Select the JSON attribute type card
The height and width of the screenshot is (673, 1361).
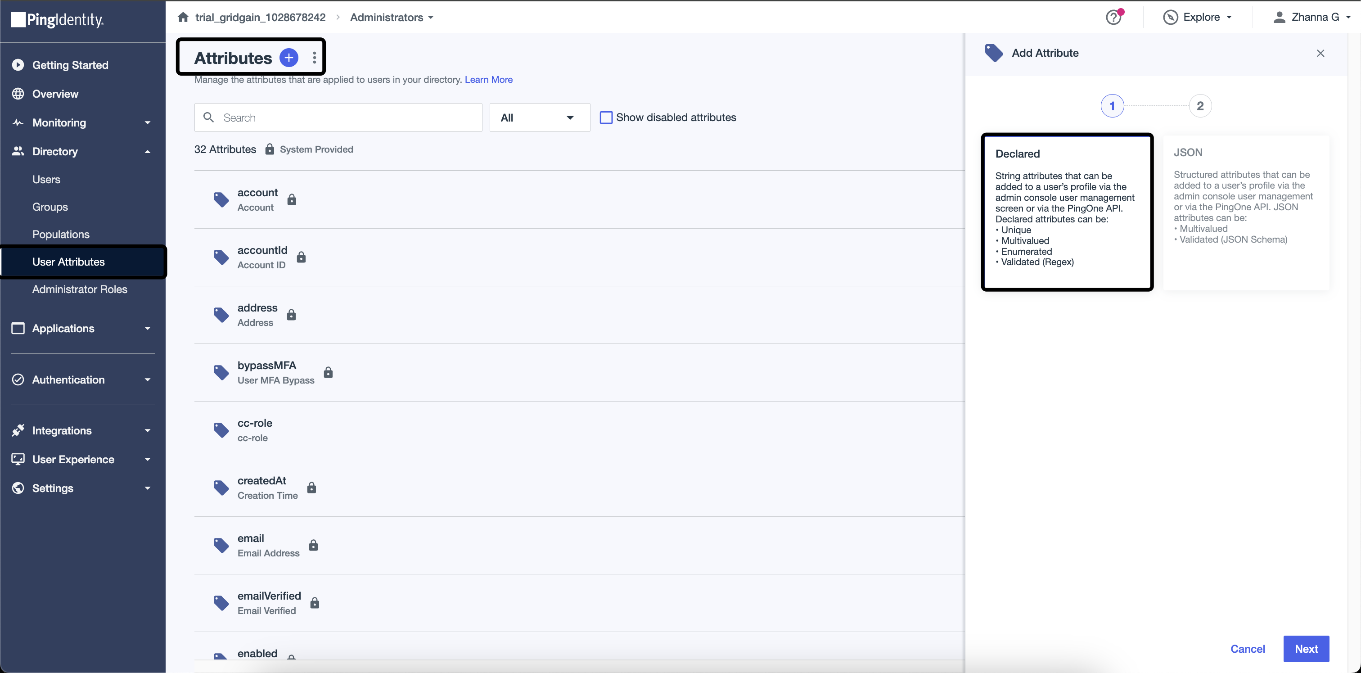point(1246,212)
